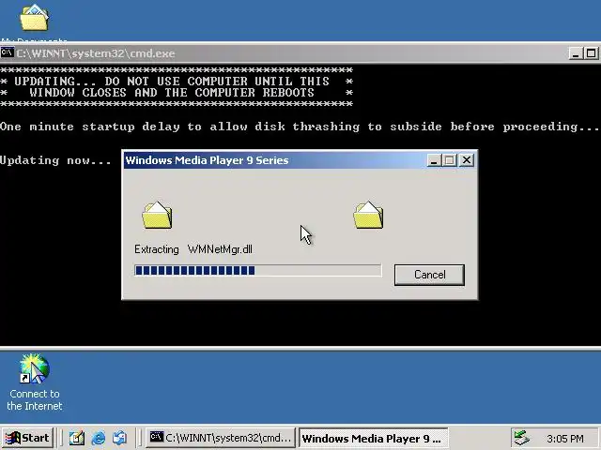Click the 'One minute startup delay' line
Viewport: 601px width, 450px height.
click(300, 127)
